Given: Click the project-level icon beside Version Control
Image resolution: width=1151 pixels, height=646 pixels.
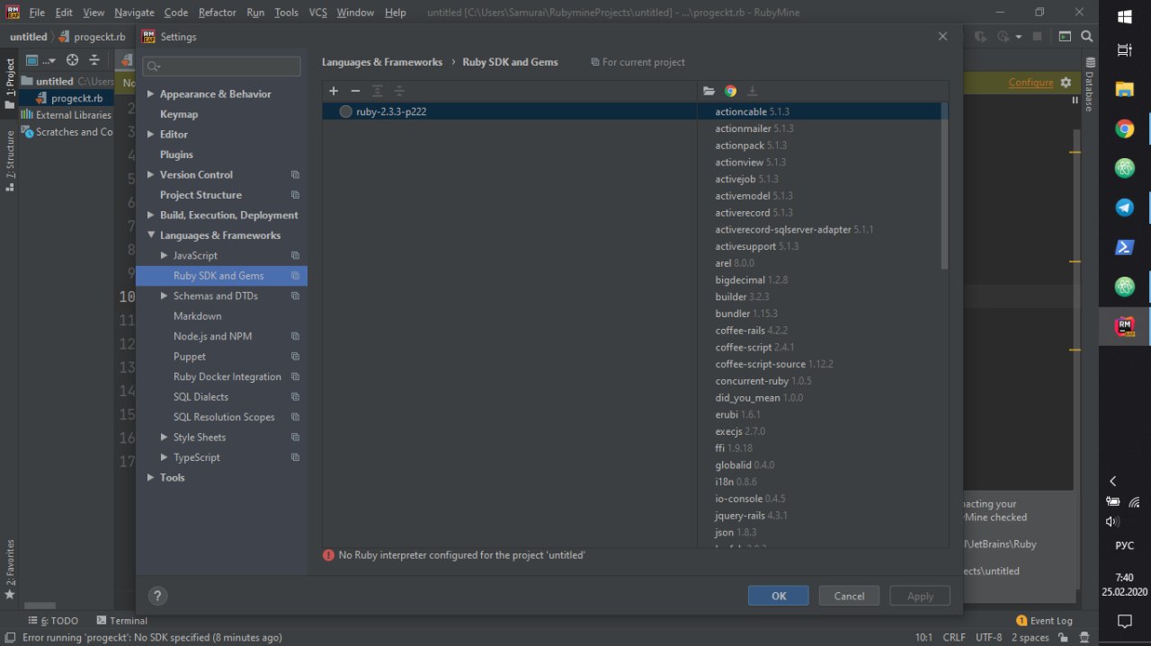Looking at the screenshot, I should pos(295,175).
